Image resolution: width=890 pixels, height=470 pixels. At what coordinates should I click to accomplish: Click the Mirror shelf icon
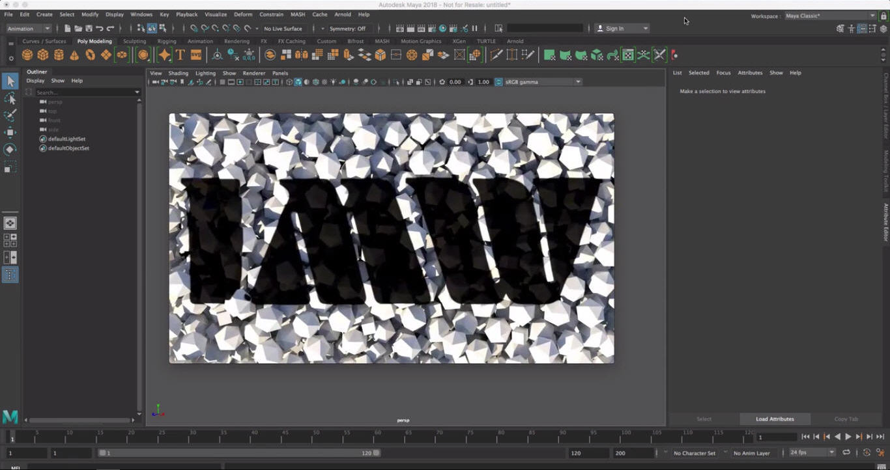tap(302, 55)
